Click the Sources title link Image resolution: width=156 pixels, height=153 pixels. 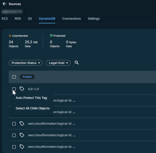[x=15, y=4]
